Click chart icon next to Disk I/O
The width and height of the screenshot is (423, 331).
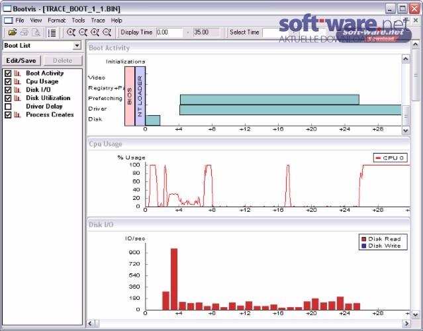(17, 90)
